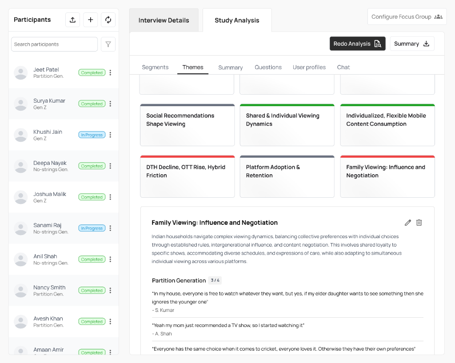Open the Segments section
Viewport: 455px width, 363px height.
[x=155, y=67]
